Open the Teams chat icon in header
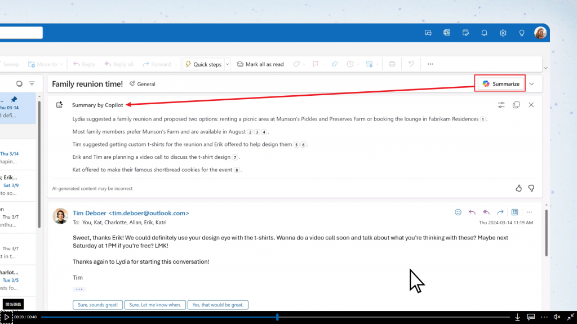577x324 pixels. [428, 33]
